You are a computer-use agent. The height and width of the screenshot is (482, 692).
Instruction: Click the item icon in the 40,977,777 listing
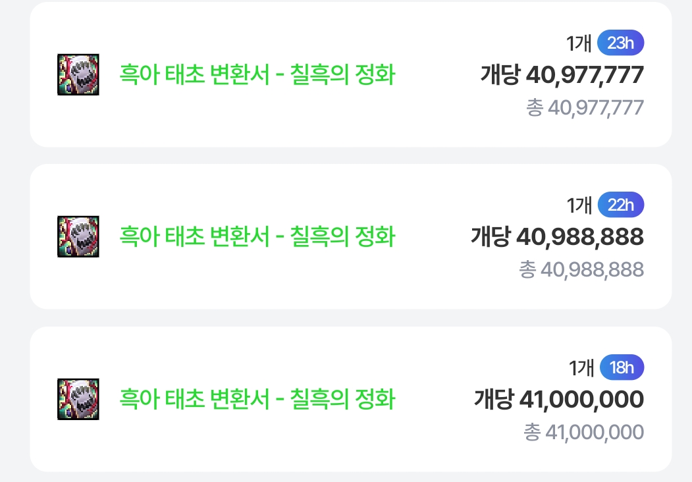(78, 74)
